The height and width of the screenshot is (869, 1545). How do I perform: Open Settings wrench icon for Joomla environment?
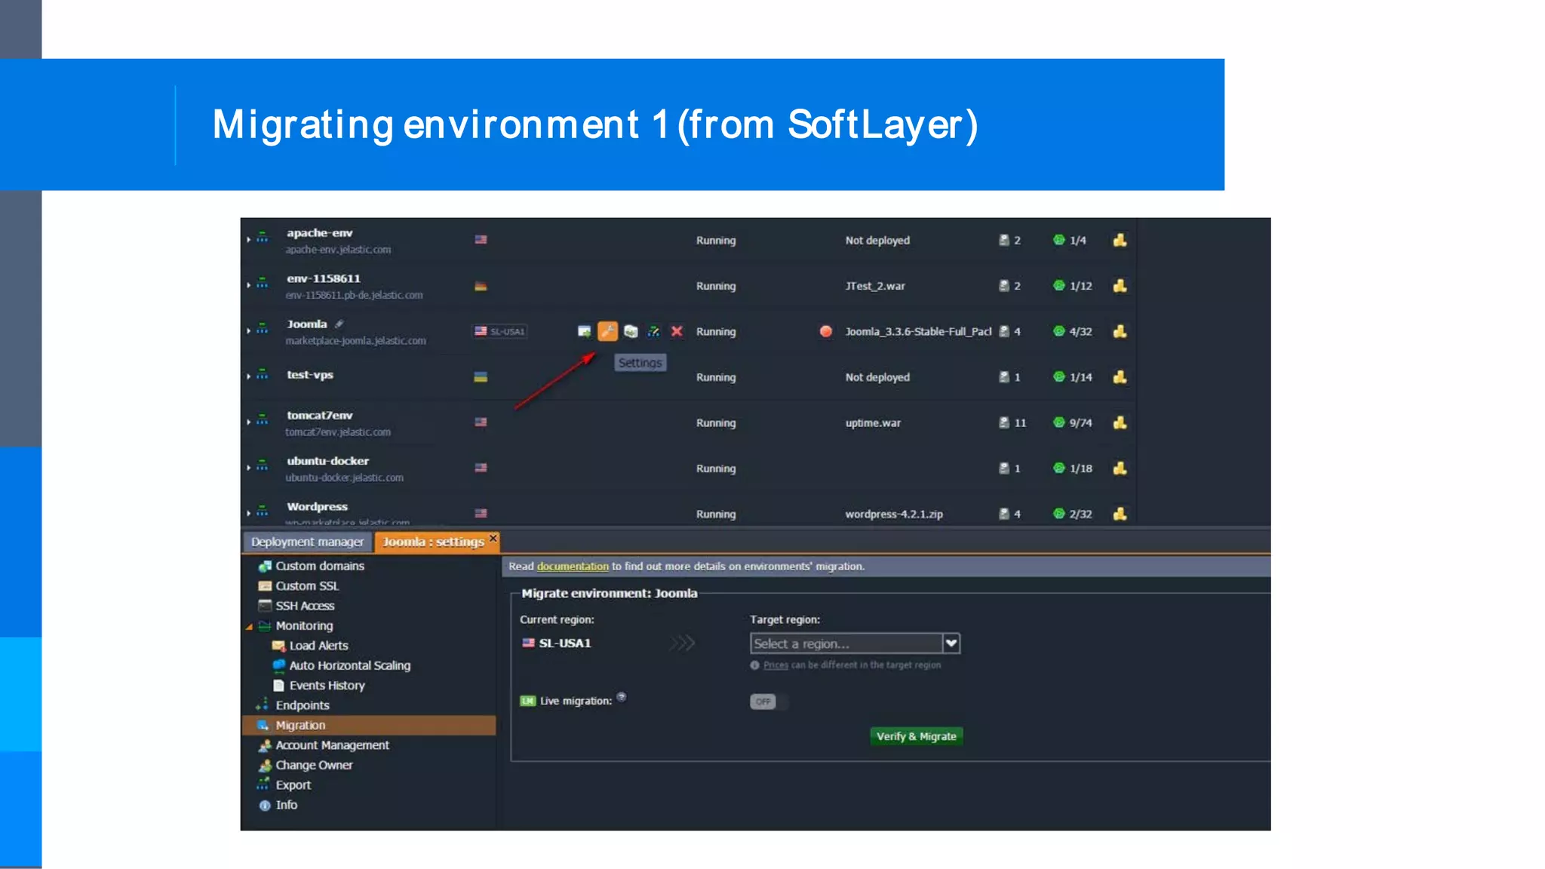pos(607,331)
